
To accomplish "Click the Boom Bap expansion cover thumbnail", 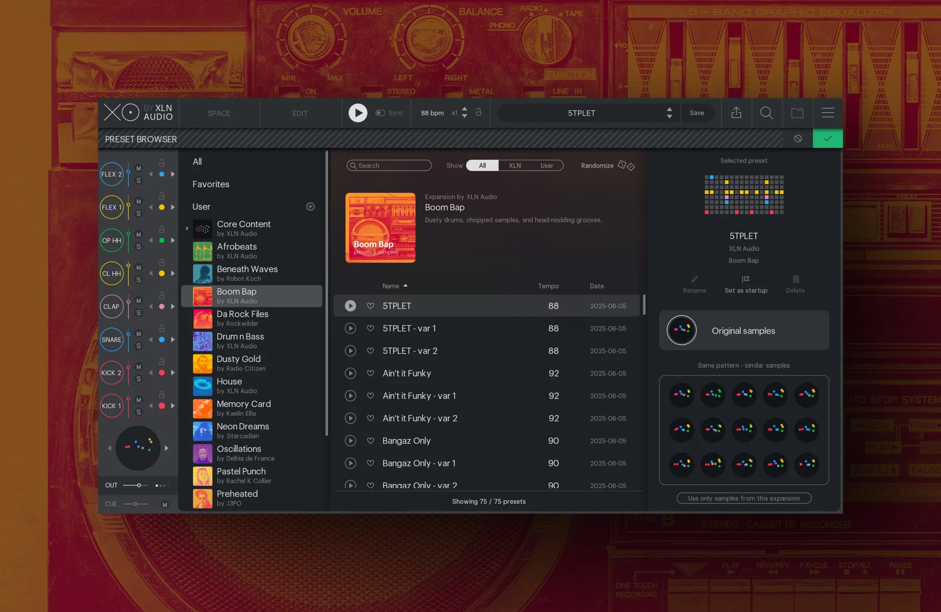I will [380, 228].
